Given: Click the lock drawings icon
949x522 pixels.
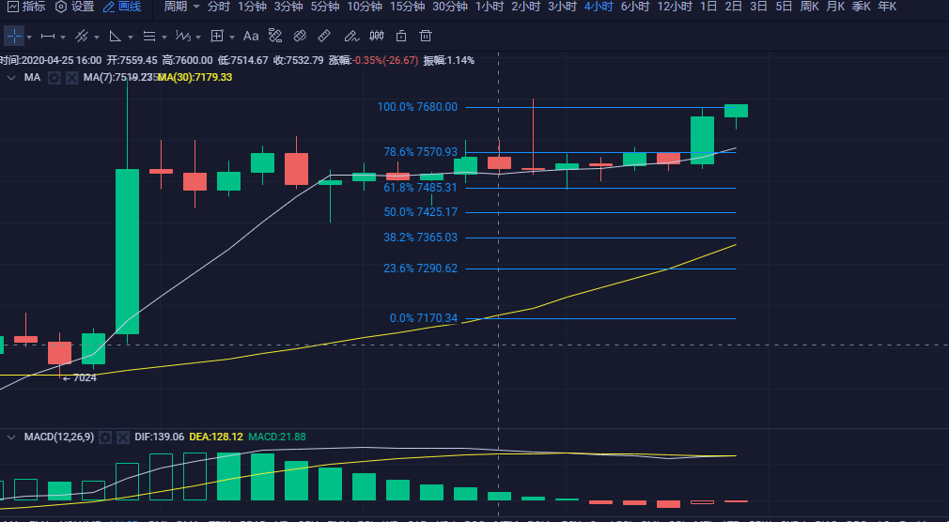Looking at the screenshot, I should [400, 37].
